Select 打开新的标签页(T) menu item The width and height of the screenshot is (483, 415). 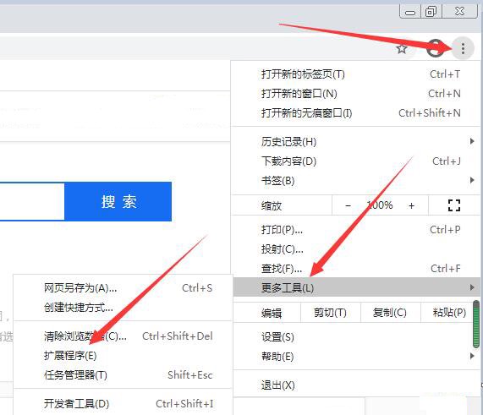356,74
